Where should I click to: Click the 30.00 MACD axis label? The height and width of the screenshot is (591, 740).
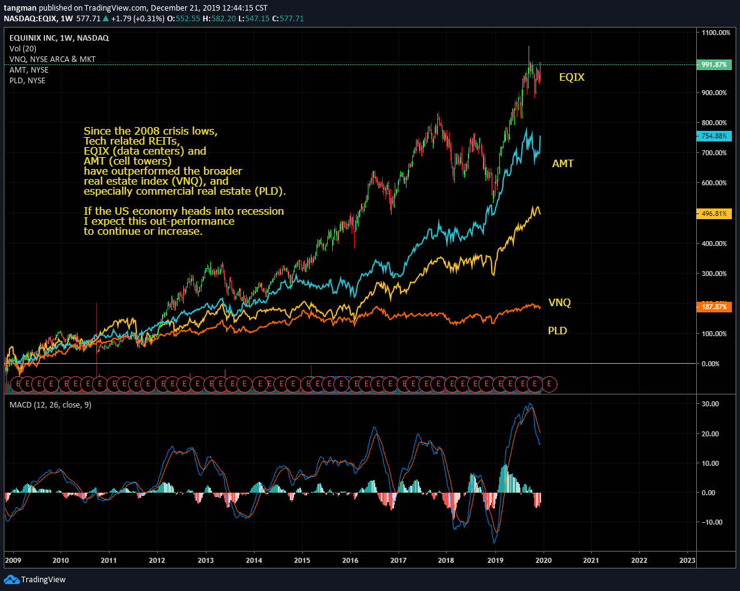(710, 404)
